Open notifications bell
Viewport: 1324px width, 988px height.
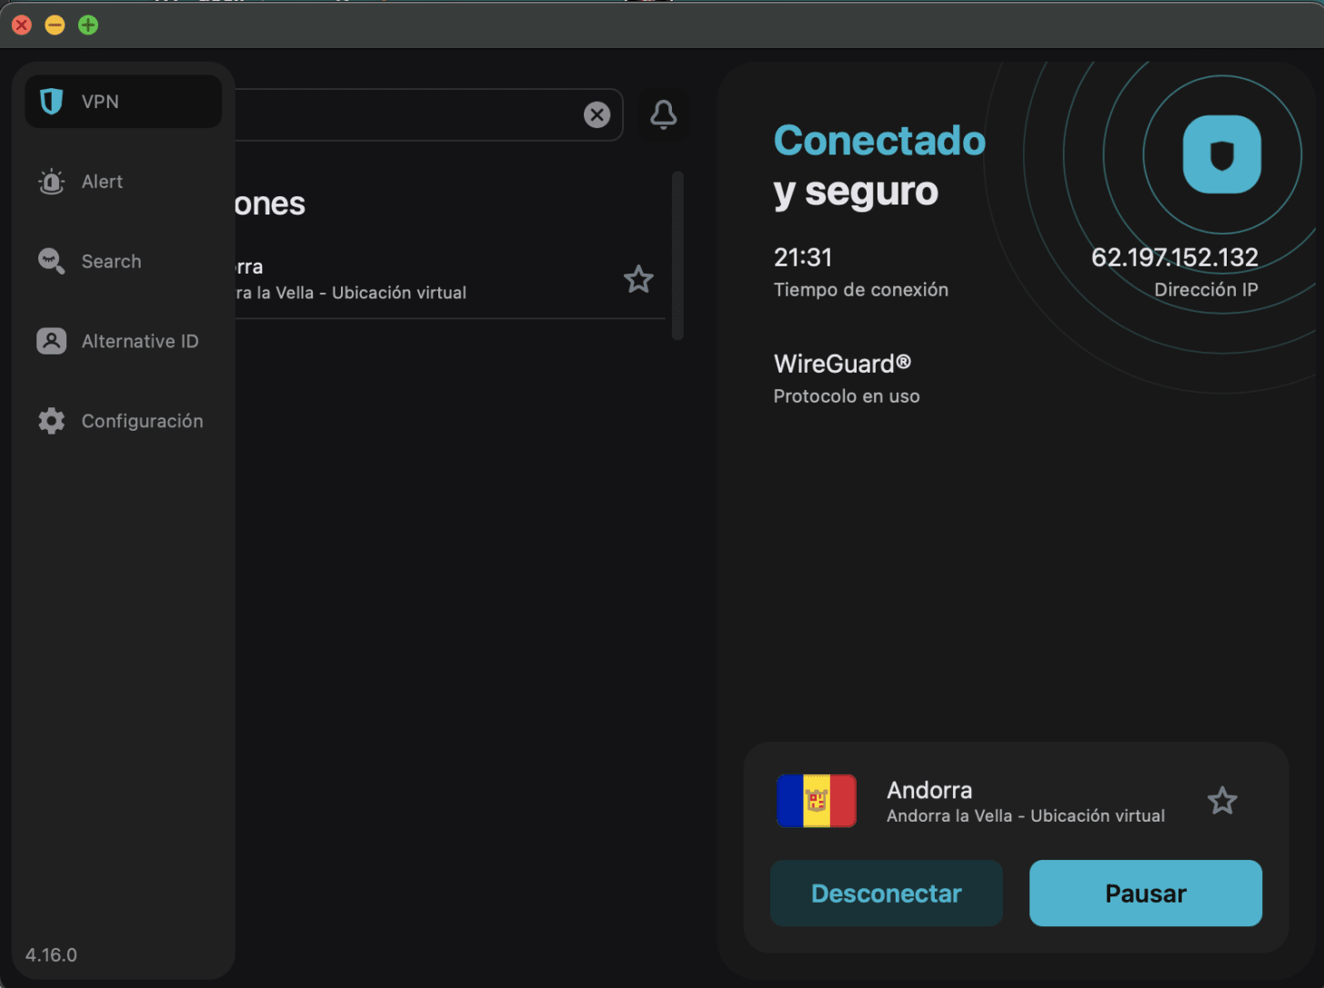[x=664, y=115]
